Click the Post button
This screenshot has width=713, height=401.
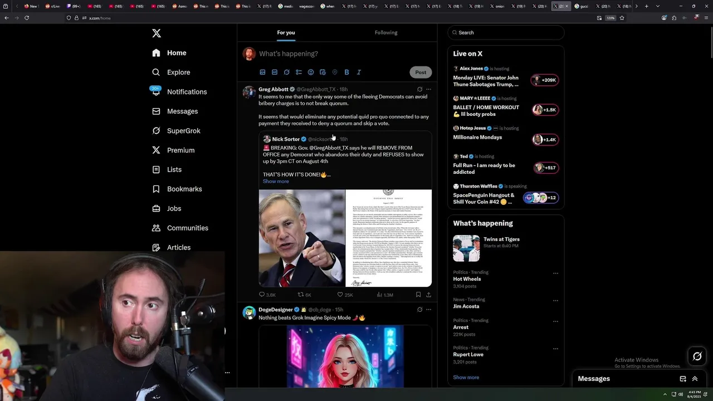click(x=421, y=72)
